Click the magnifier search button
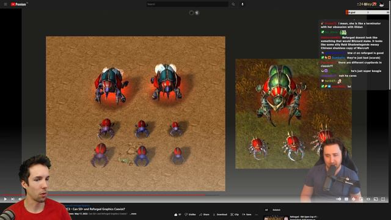Viewport: 391px width, 220px height. point(233,4)
